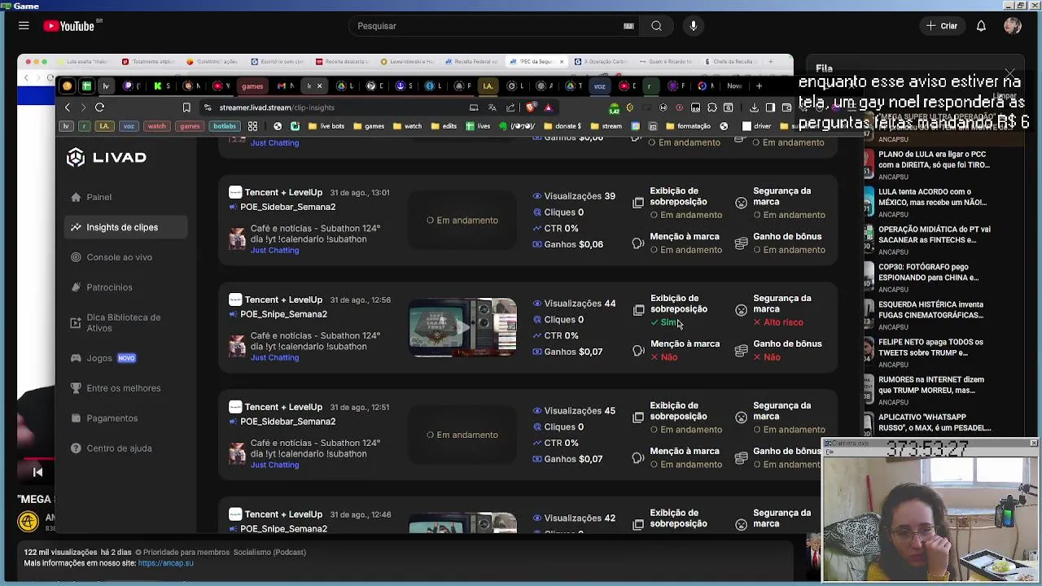Open the translate page icon in address bar
This screenshot has width=1042, height=586.
[x=492, y=107]
